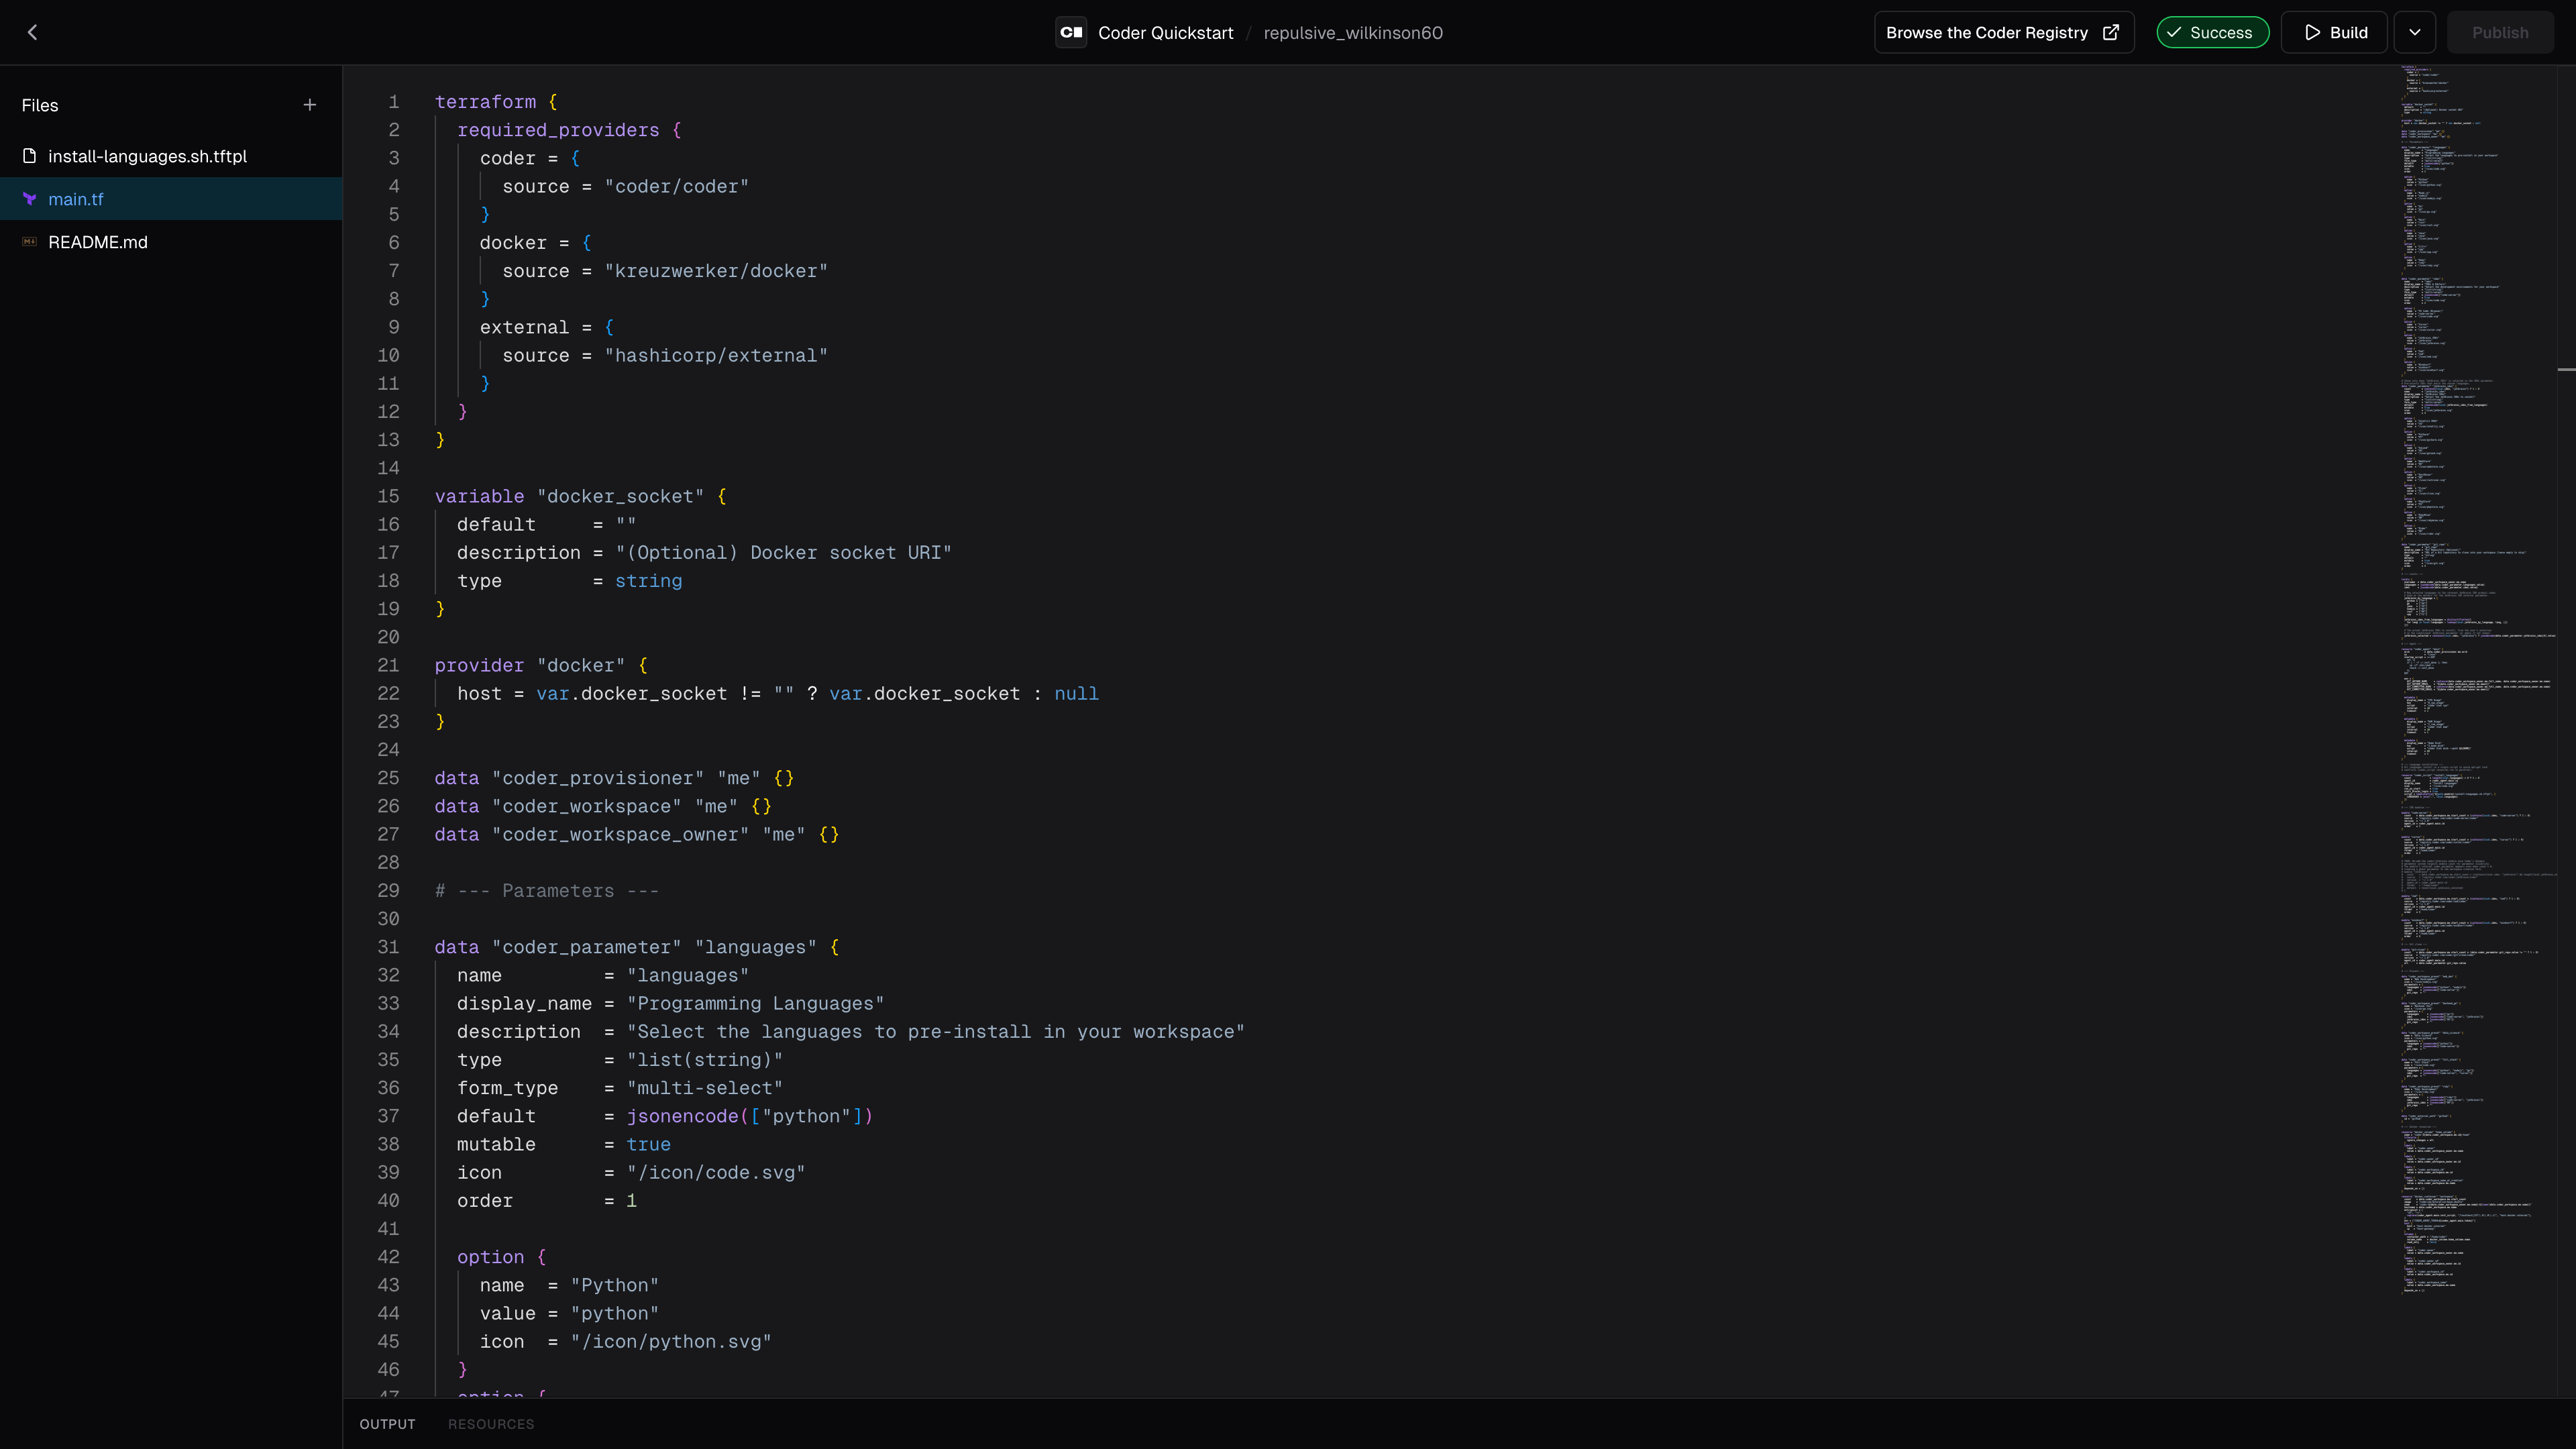2576x1449 pixels.
Task: Click line number 1 in gutter
Action: tap(394, 101)
